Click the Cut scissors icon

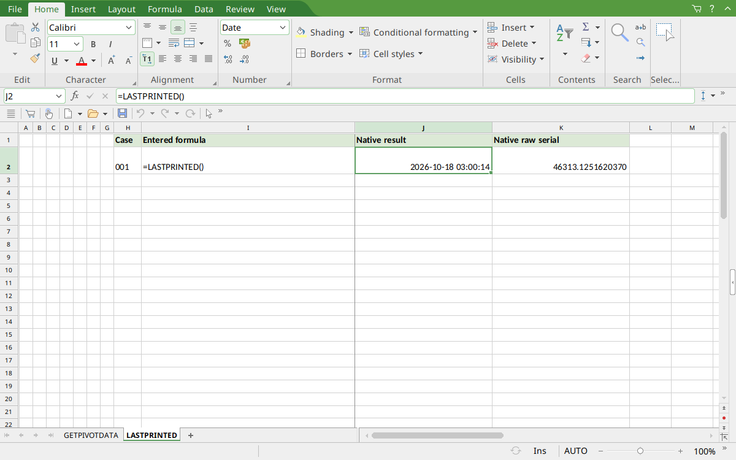[x=36, y=28]
